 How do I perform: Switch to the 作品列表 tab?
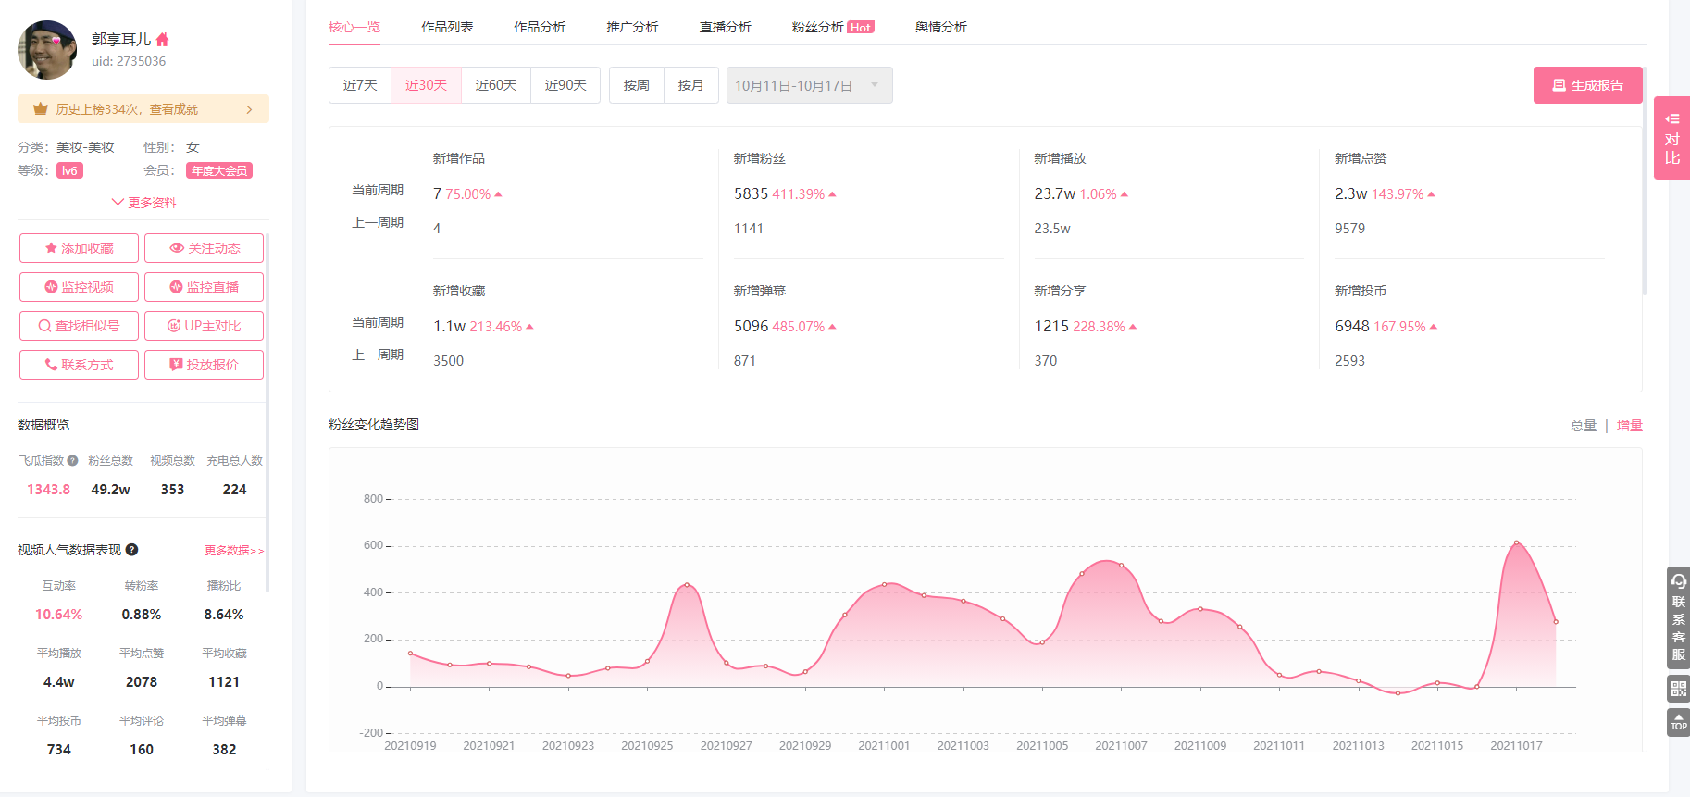pos(447,27)
